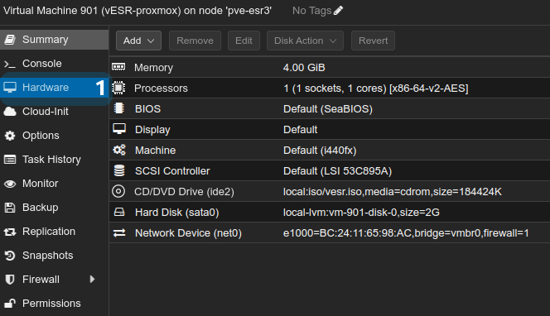Click the Edit button
This screenshot has height=316, width=550.
click(x=244, y=41)
